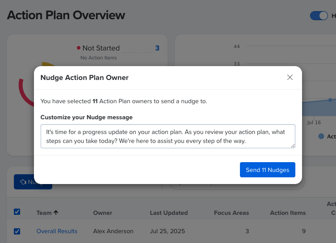The image size is (336, 243).
Task: Click the Team column sort arrow
Action: point(56,213)
